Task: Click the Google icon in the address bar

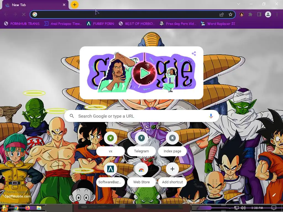Action: [x=35, y=14]
